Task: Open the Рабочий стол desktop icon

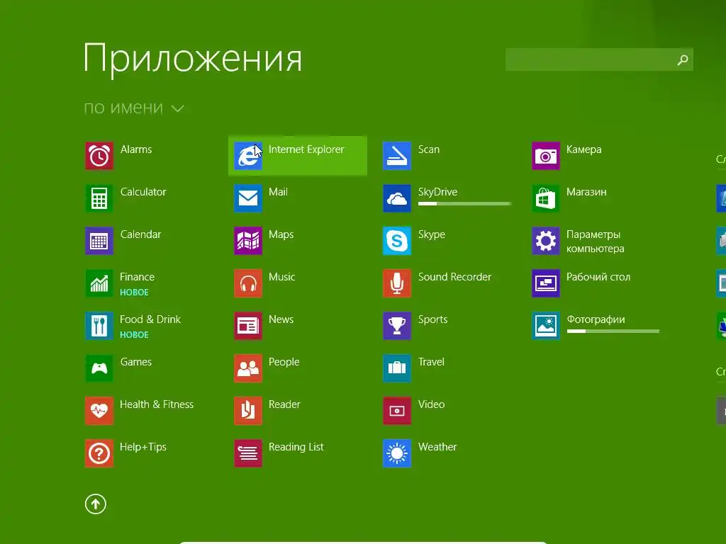Action: [x=546, y=283]
